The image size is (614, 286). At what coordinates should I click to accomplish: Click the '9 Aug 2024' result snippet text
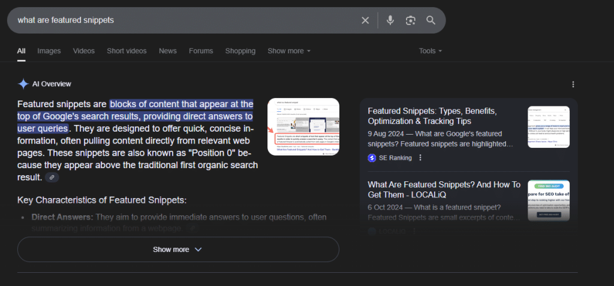point(440,139)
